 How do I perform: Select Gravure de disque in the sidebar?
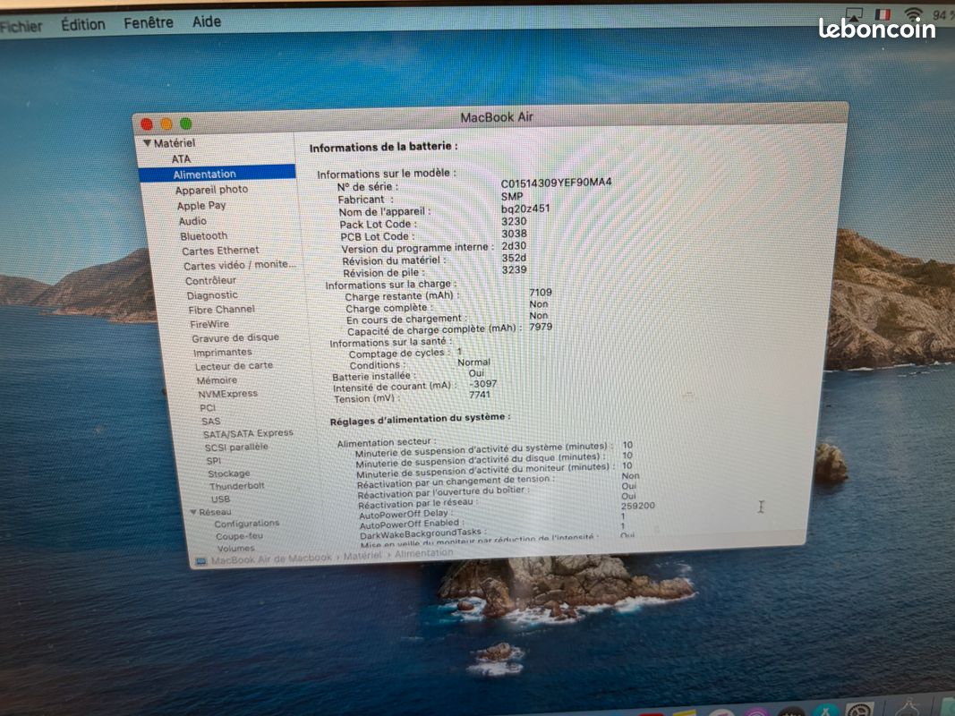235,338
